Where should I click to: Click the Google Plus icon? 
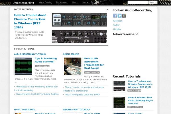coord(124,16)
